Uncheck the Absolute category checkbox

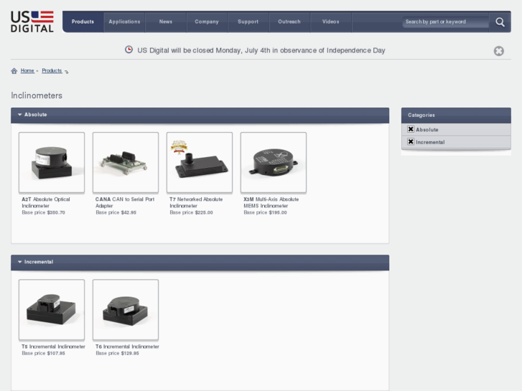point(411,129)
